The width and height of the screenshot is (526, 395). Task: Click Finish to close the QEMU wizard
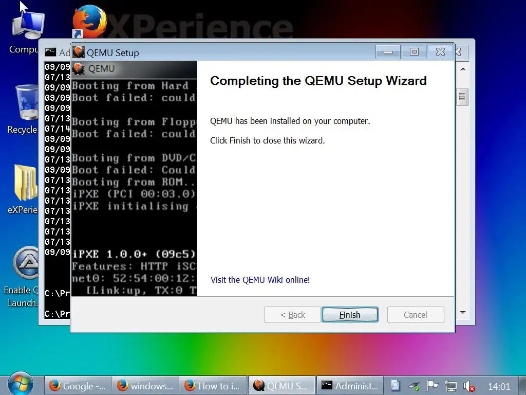pos(350,314)
